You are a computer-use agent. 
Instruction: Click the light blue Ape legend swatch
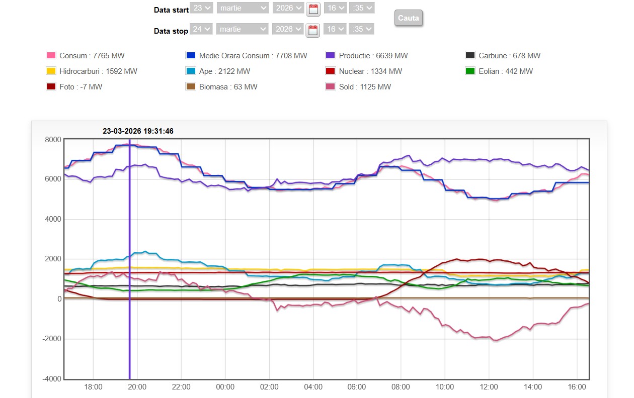tap(191, 71)
